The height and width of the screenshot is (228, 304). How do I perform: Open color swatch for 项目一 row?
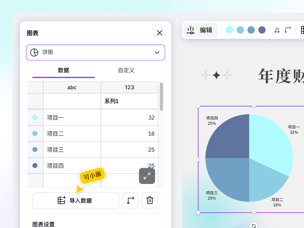click(35, 117)
